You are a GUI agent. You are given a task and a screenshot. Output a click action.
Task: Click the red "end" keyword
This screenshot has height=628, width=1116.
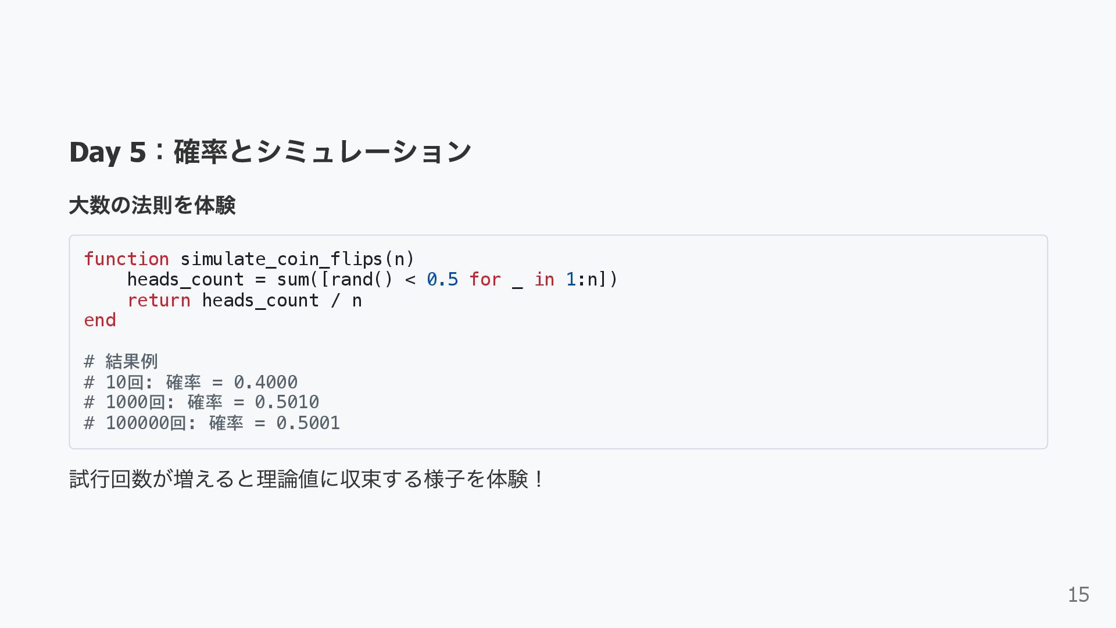100,320
